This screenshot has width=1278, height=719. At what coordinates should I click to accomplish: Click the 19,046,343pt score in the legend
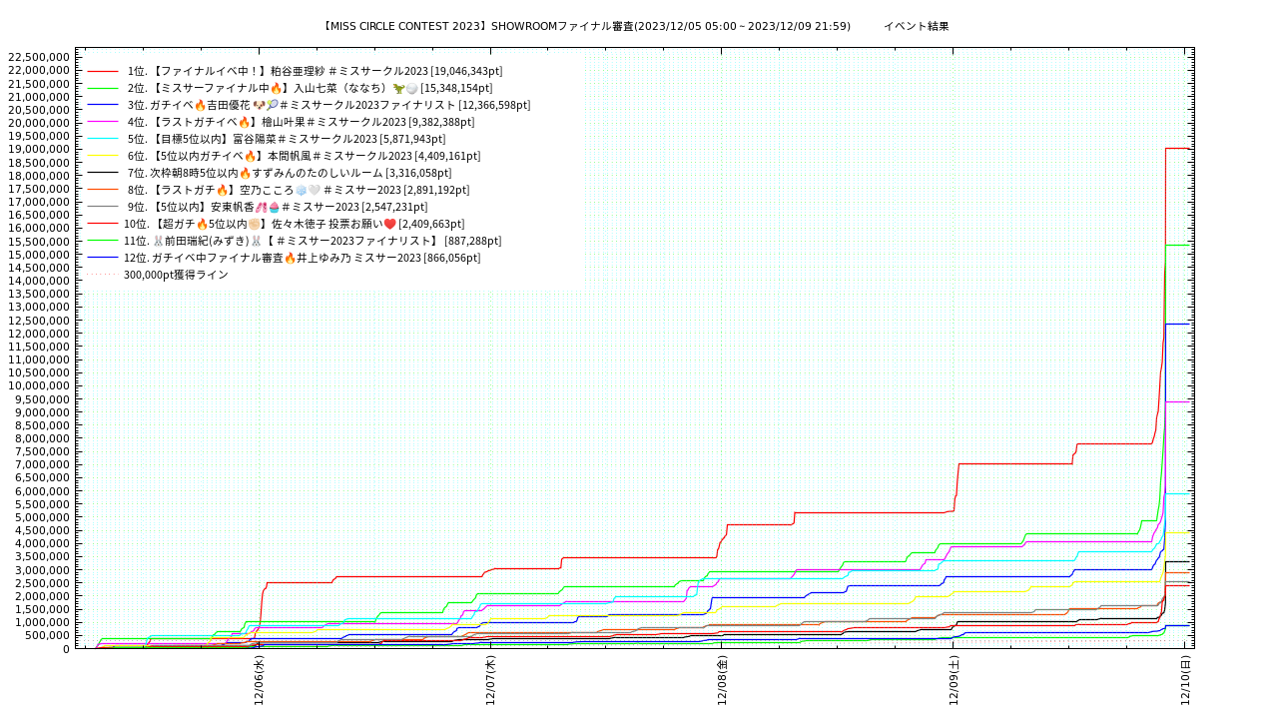click(x=466, y=72)
